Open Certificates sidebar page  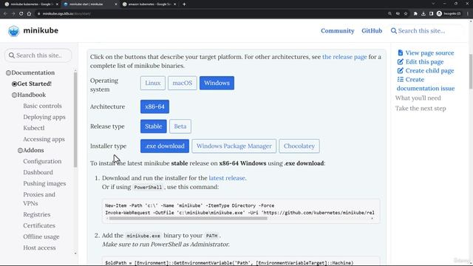coord(39,225)
